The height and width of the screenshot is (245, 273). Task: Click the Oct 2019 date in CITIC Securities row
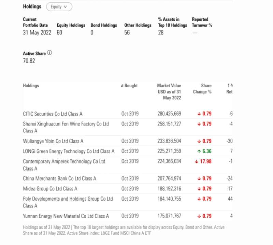[x=130, y=114]
